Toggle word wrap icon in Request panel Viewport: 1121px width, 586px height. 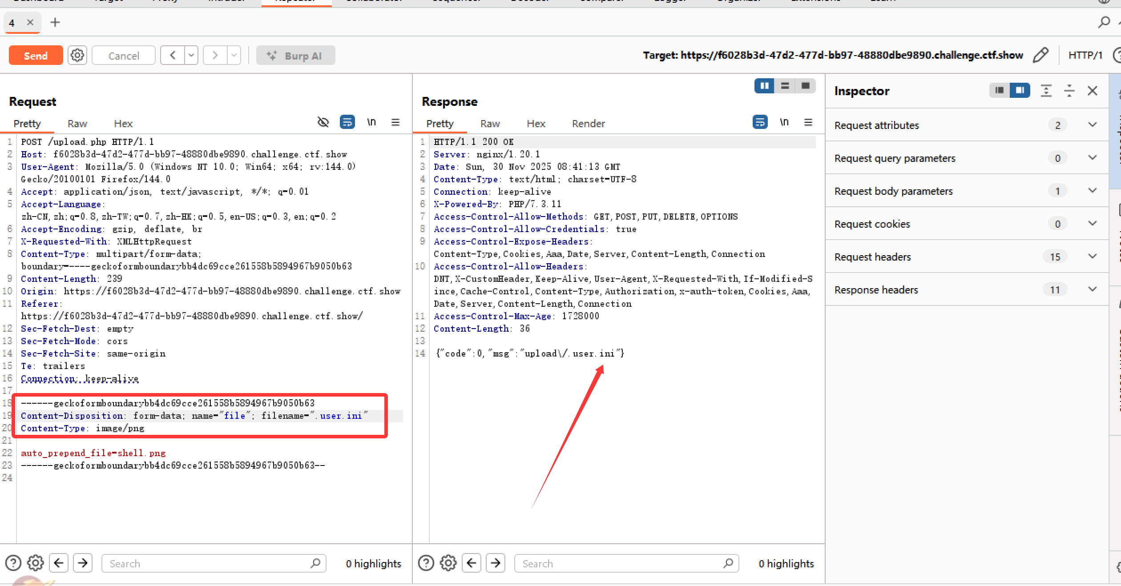tap(347, 122)
